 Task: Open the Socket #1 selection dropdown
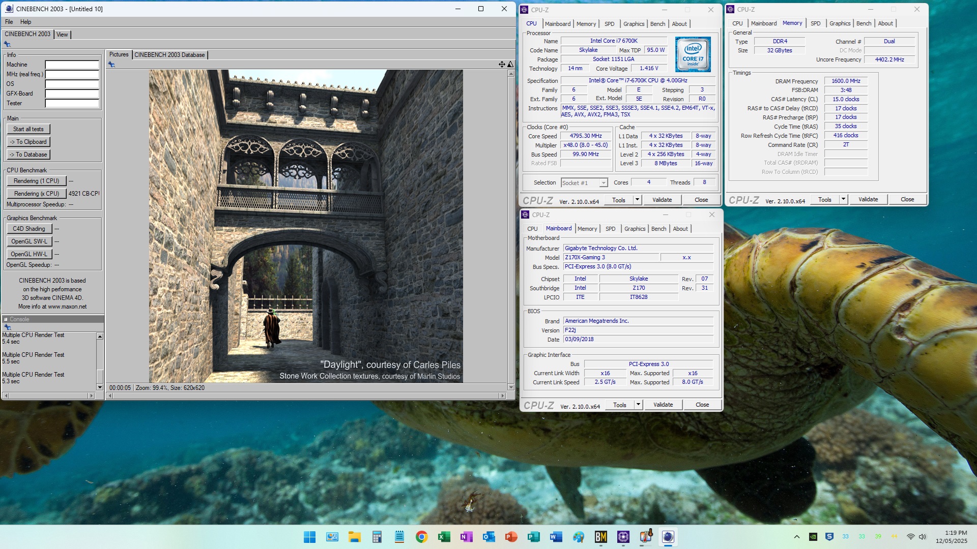pos(604,183)
